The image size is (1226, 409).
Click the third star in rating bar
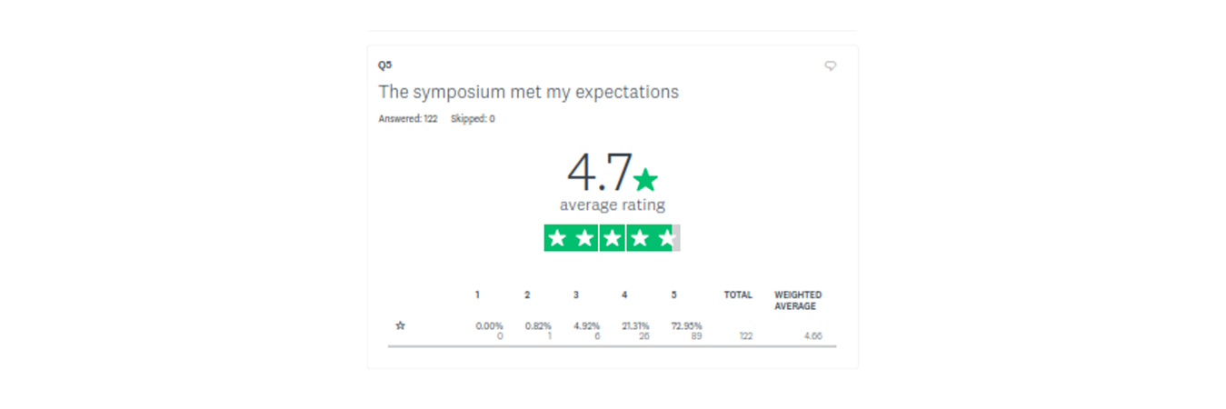click(x=612, y=238)
